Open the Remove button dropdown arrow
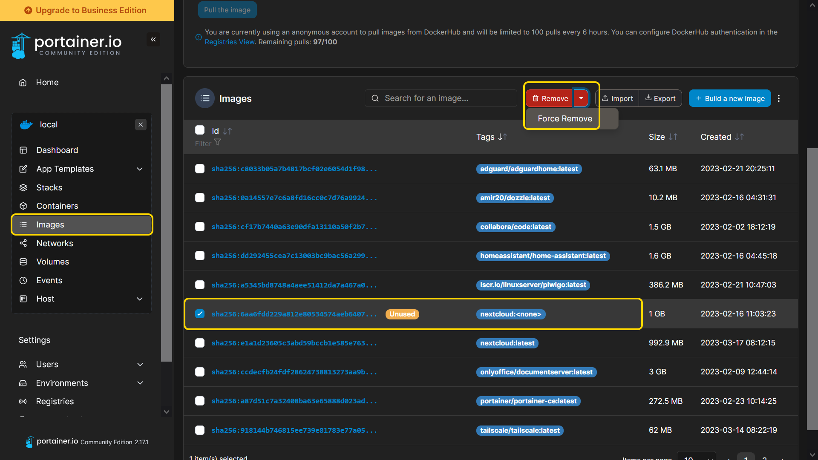This screenshot has width=818, height=460. tap(581, 98)
